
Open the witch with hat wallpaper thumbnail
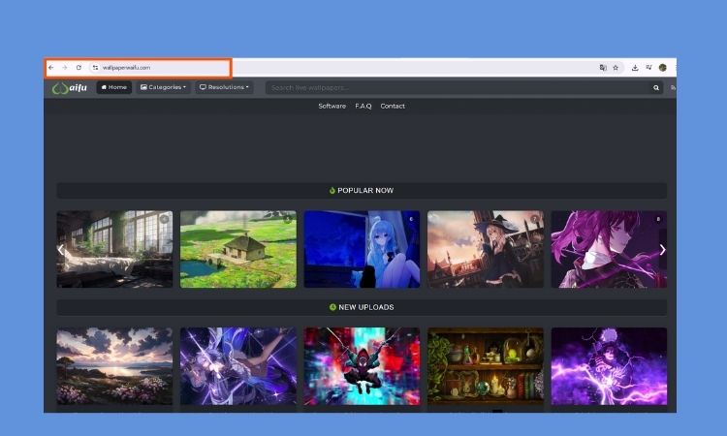pos(486,249)
